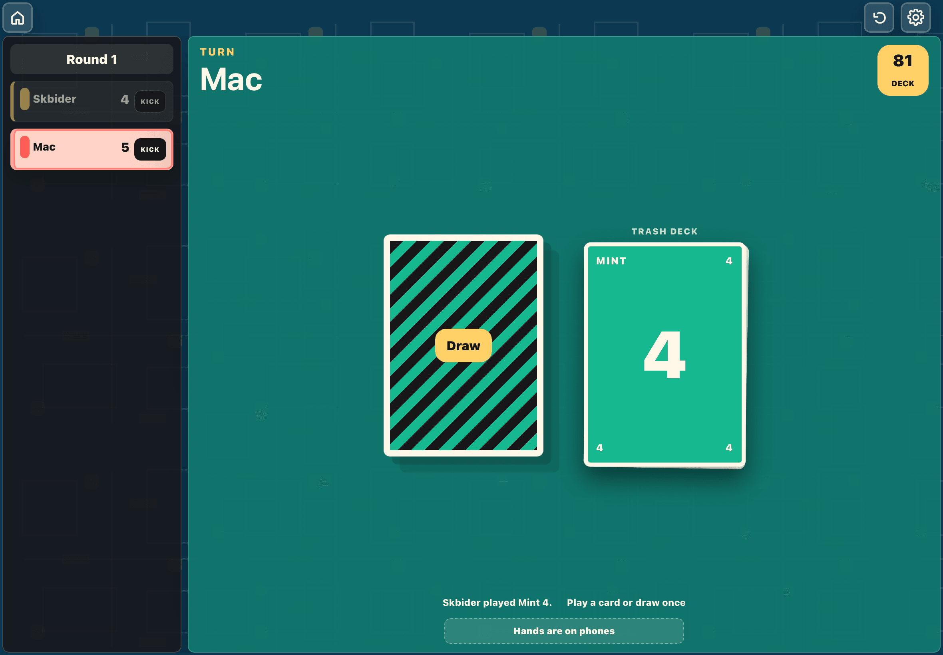
Task: Click Skbider's card count 4
Action: (124, 99)
